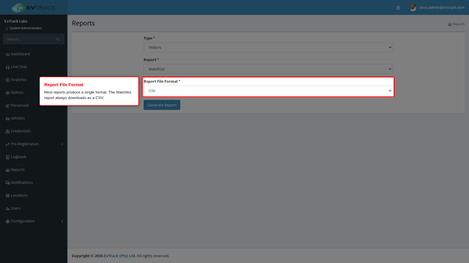Click the Personnel people icon
The width and height of the screenshot is (469, 263).
[8, 106]
